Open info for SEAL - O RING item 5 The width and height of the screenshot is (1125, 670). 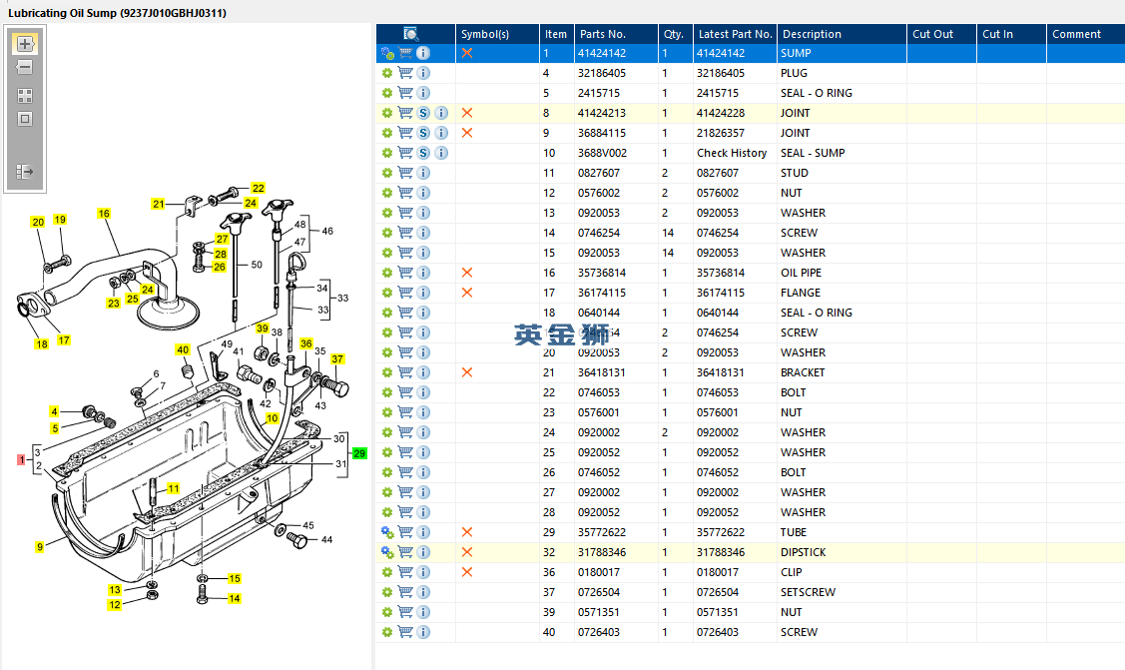[x=423, y=93]
